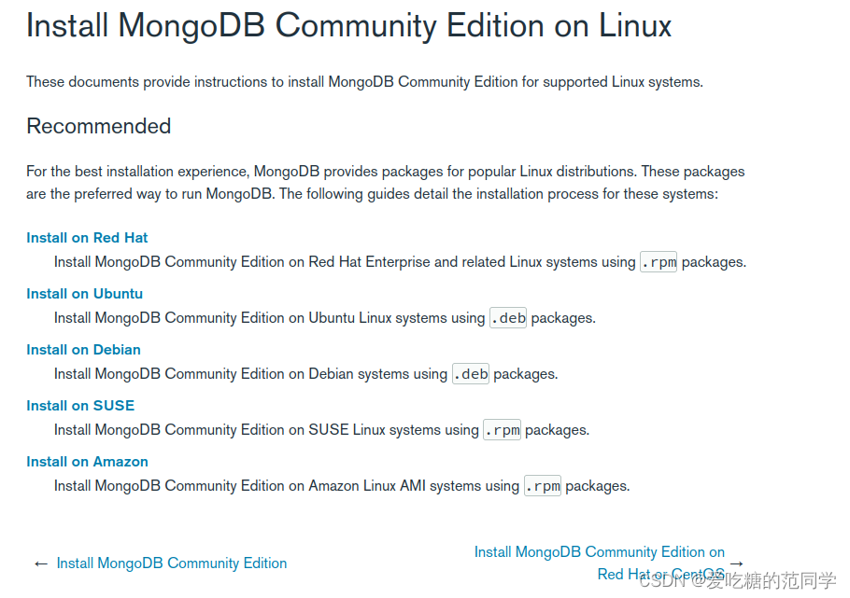Click the .deb code snippet under Ubuntu

click(507, 318)
